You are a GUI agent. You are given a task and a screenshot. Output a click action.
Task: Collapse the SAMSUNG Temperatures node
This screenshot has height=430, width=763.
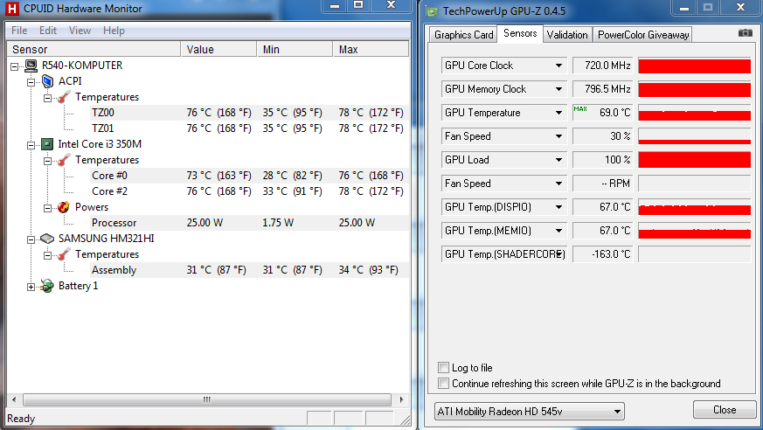pos(48,255)
